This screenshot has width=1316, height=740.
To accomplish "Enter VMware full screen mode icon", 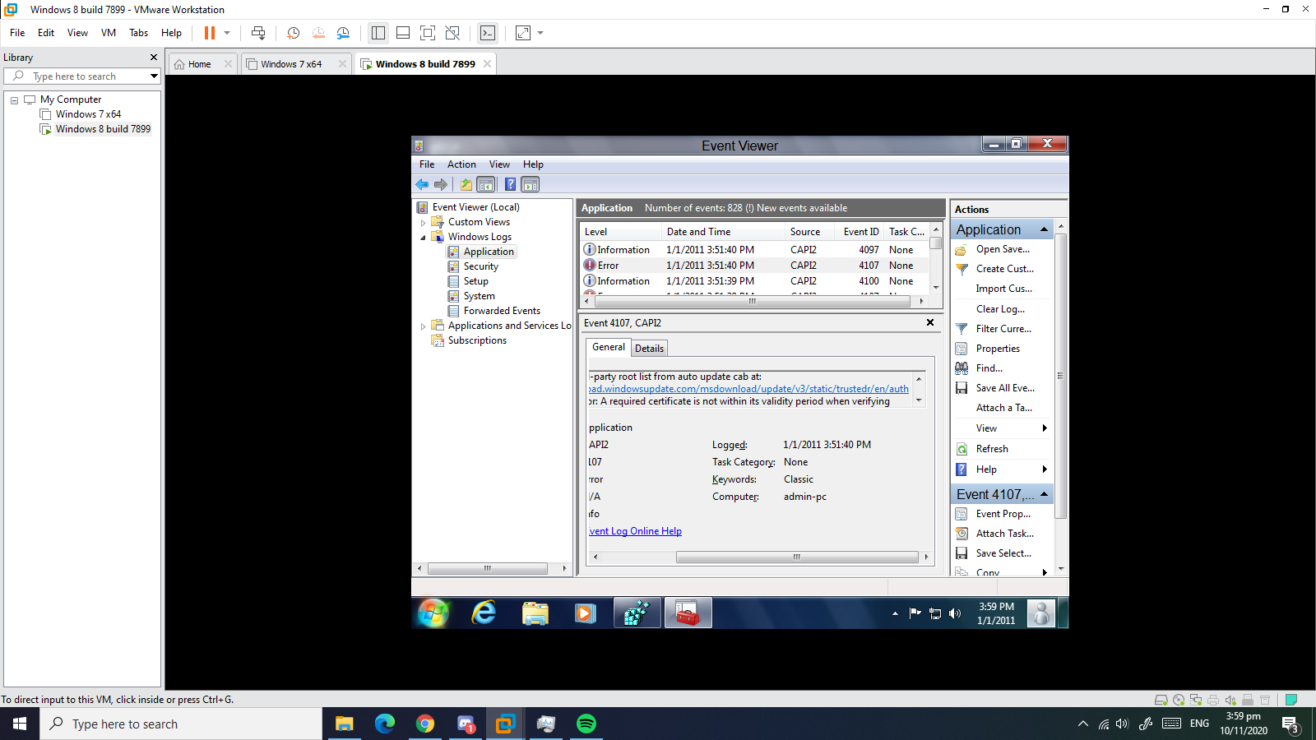I will (x=428, y=33).
